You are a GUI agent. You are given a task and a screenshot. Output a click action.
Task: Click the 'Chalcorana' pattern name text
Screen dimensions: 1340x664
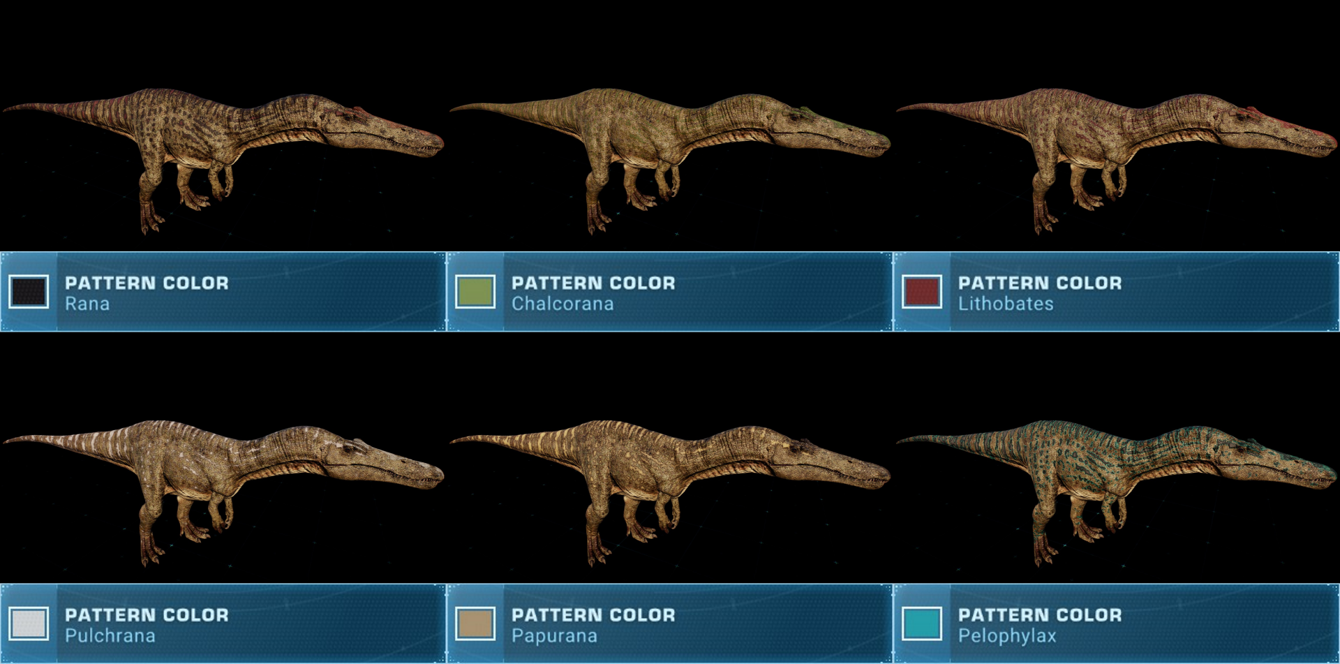[x=563, y=304]
